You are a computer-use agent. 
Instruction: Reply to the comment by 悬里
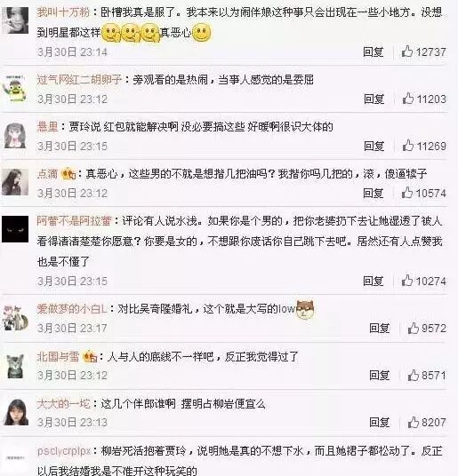click(374, 146)
